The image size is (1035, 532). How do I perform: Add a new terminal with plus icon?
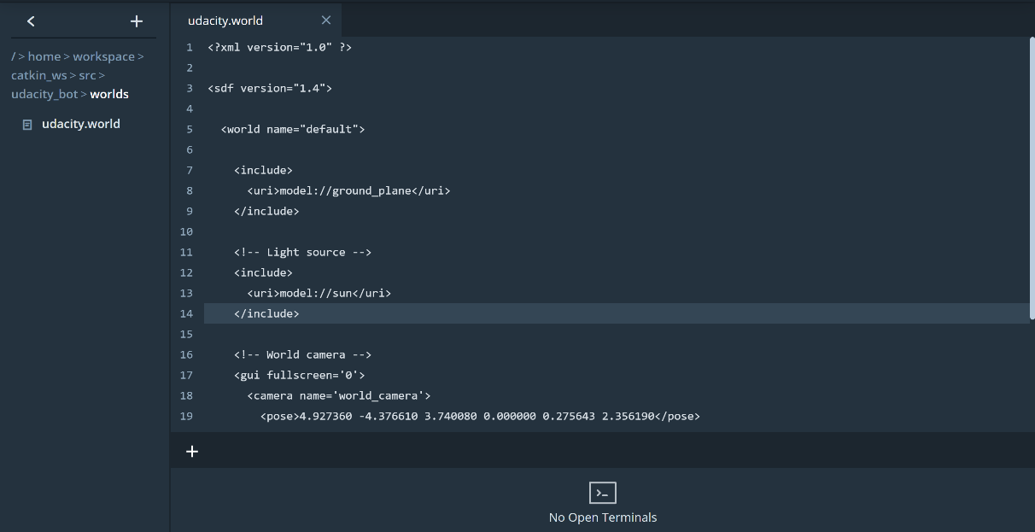tap(192, 452)
